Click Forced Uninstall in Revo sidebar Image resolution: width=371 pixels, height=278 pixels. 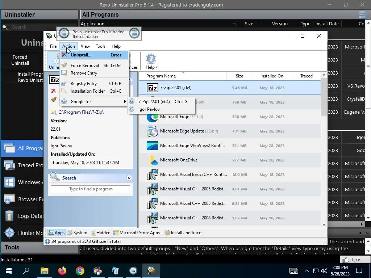click(20, 60)
